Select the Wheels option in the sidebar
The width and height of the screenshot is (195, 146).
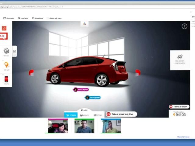pos(6,52)
